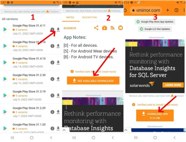Tap Play Store logo of version 31.4.11

point(5,29)
